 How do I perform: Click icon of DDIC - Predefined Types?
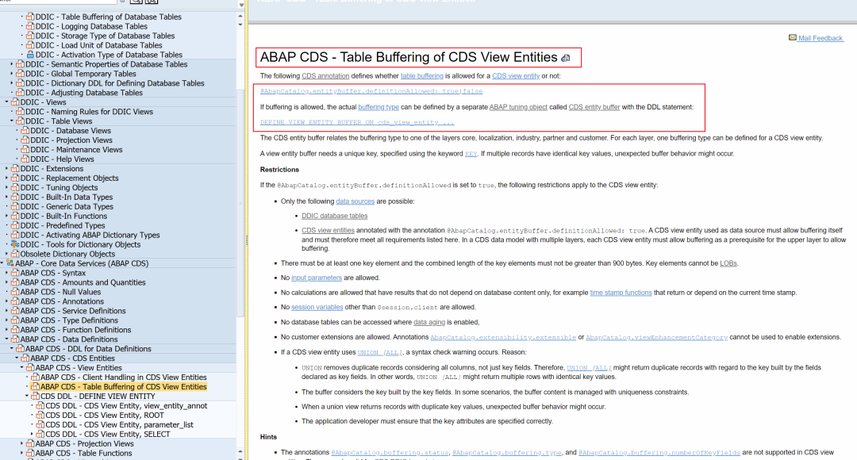click(15, 225)
